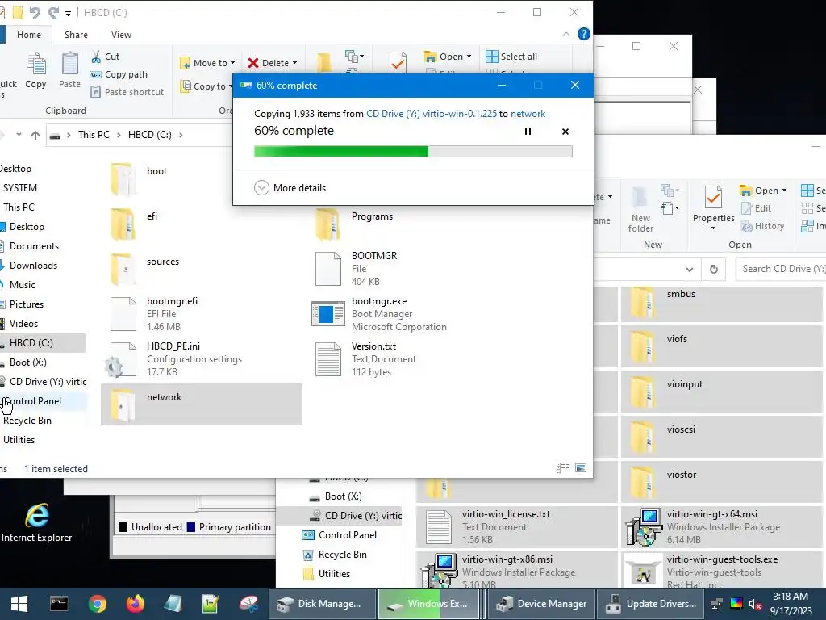Select the viostor folder in CD Drive window
Screen dimensions: 826x620
(x=722, y=483)
